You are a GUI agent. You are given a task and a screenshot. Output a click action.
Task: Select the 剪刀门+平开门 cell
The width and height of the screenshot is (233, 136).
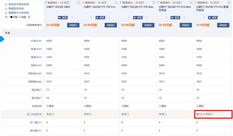pyautogui.click(x=213, y=114)
